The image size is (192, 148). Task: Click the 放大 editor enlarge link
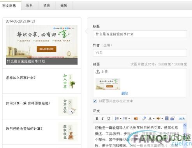[x=182, y=119]
